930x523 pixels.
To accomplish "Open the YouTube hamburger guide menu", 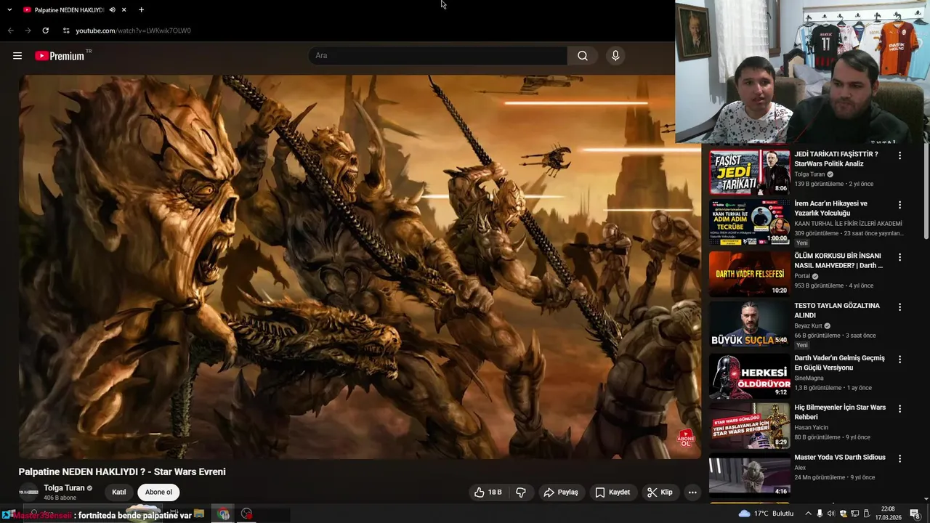I will pyautogui.click(x=17, y=56).
